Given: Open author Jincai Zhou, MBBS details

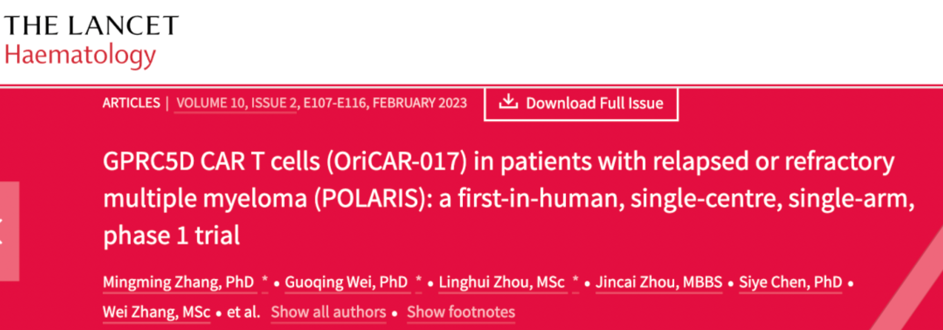Looking at the screenshot, I should point(659,282).
